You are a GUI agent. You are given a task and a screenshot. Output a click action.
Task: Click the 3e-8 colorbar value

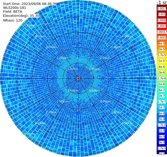coord(162,119)
